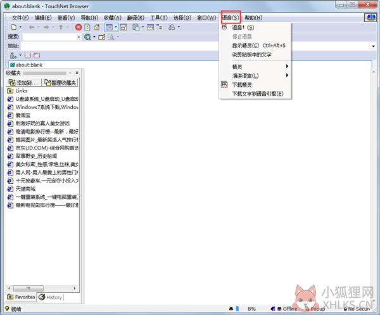Click the shapes group toolbar icon
The image size is (380, 315).
pos(172,27)
